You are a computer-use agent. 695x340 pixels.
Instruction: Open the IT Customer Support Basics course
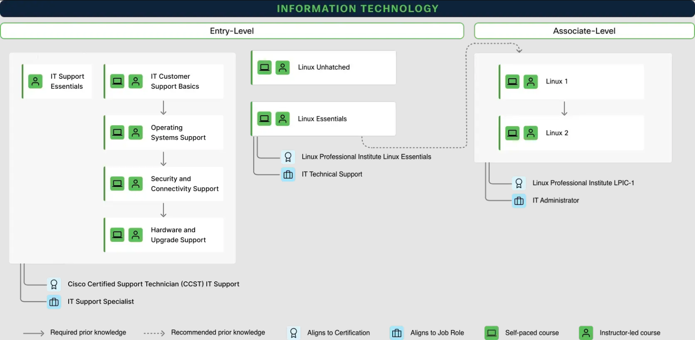tap(175, 81)
